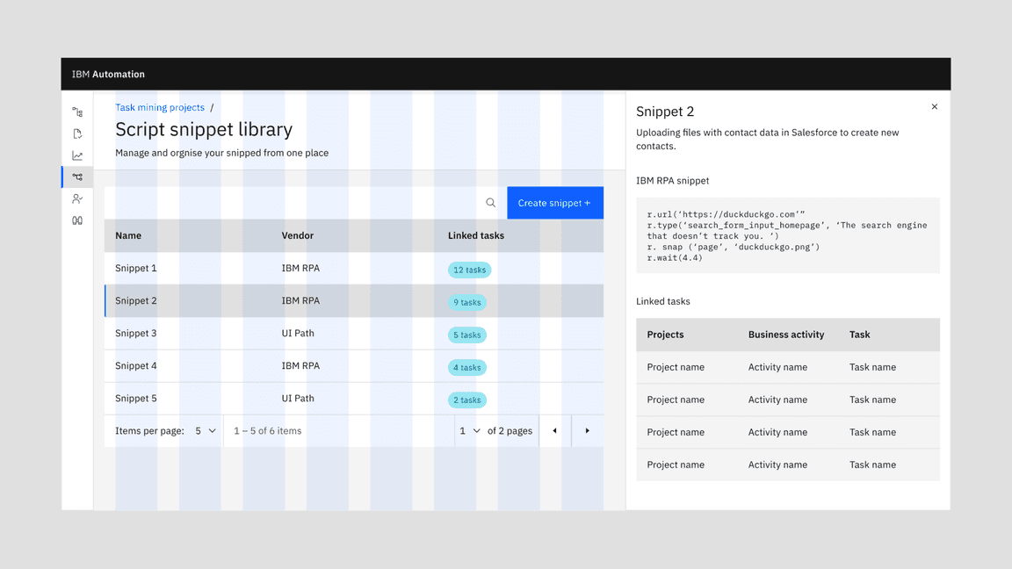Open the items per page dropdown
This screenshot has height=569, width=1012.
[x=205, y=431]
